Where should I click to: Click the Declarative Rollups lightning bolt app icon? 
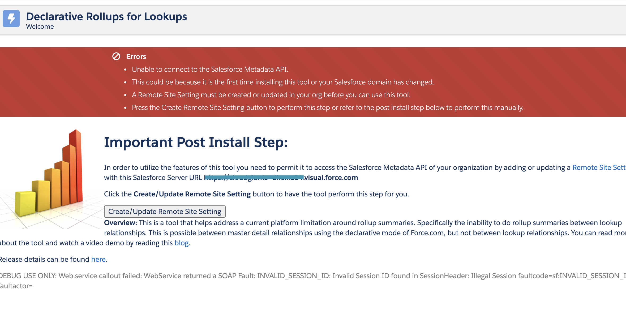[x=11, y=18]
